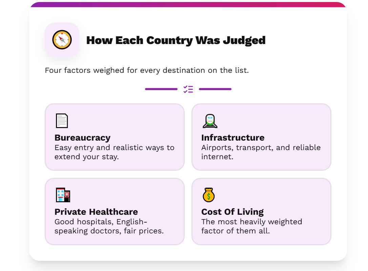Screen dimensions: 368x271
Task: Click the 'Four factors weighed' subtitle text
Action: coord(147,70)
